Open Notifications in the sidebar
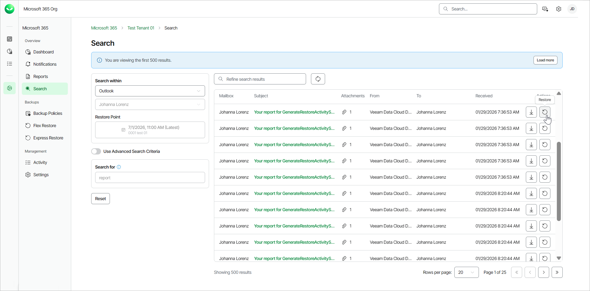Screen dimensions: 590x291 pyautogui.click(x=45, y=64)
